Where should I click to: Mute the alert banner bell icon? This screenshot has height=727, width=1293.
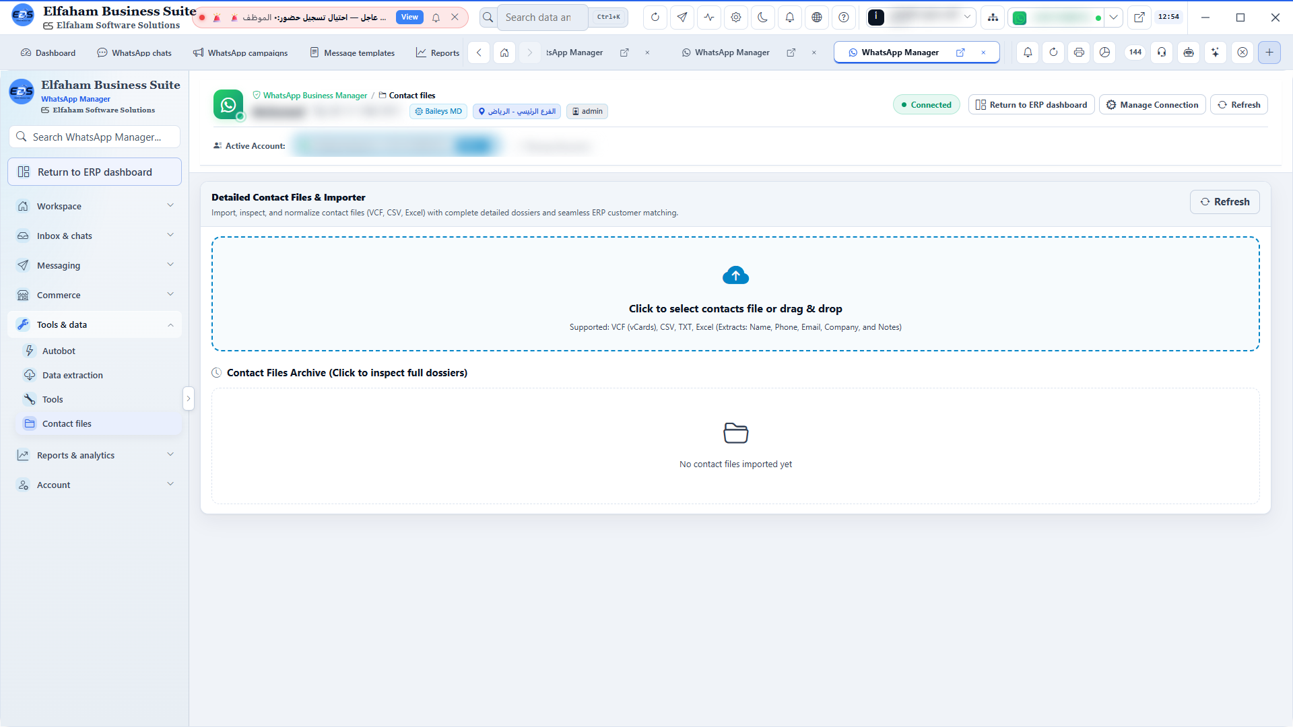pos(436,18)
